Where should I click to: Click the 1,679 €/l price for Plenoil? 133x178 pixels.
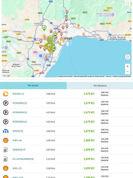89,94
